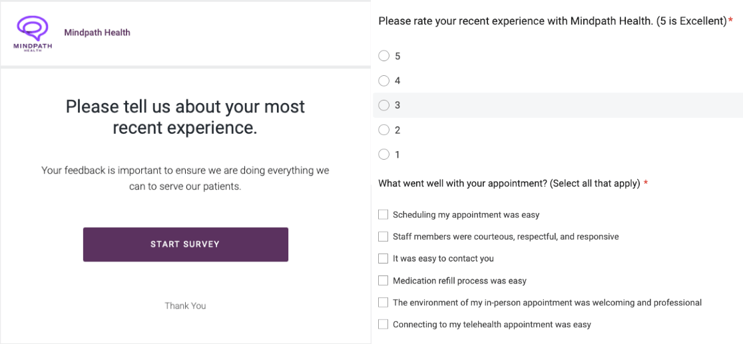This screenshot has width=743, height=344.
Task: Check 'Medication refill process was easy'
Action: coord(383,280)
